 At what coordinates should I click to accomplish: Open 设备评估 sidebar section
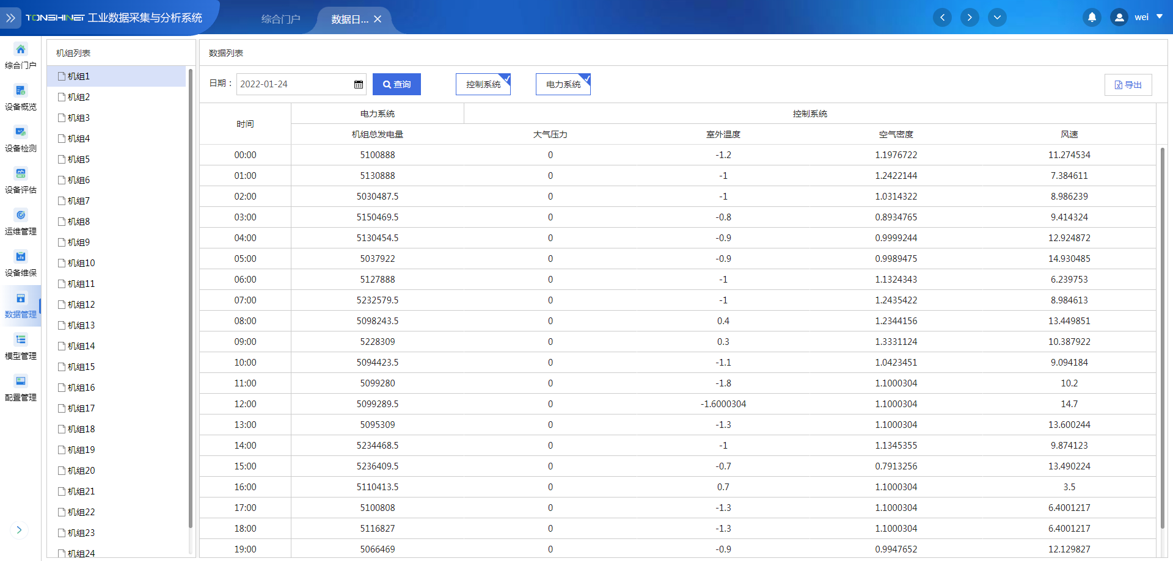point(21,174)
